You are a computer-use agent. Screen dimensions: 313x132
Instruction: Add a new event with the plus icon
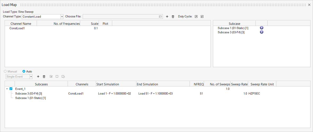click(38, 77)
